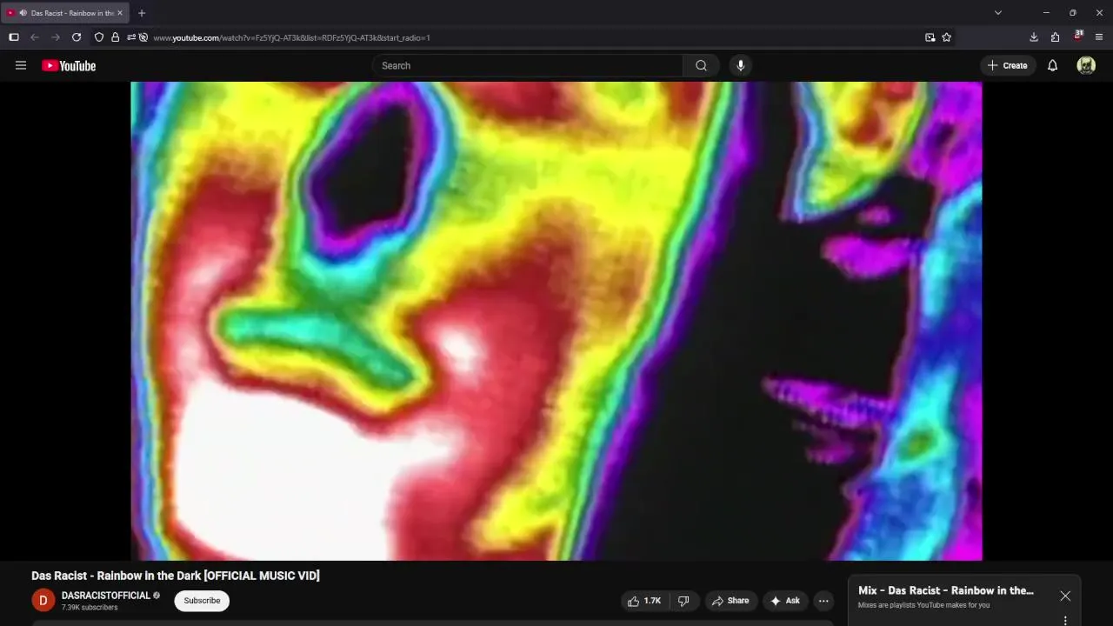
Task: Open Firefox application menu
Action: click(1099, 37)
